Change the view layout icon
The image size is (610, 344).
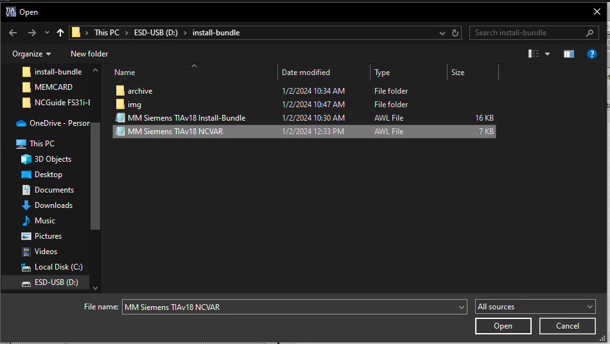click(534, 54)
